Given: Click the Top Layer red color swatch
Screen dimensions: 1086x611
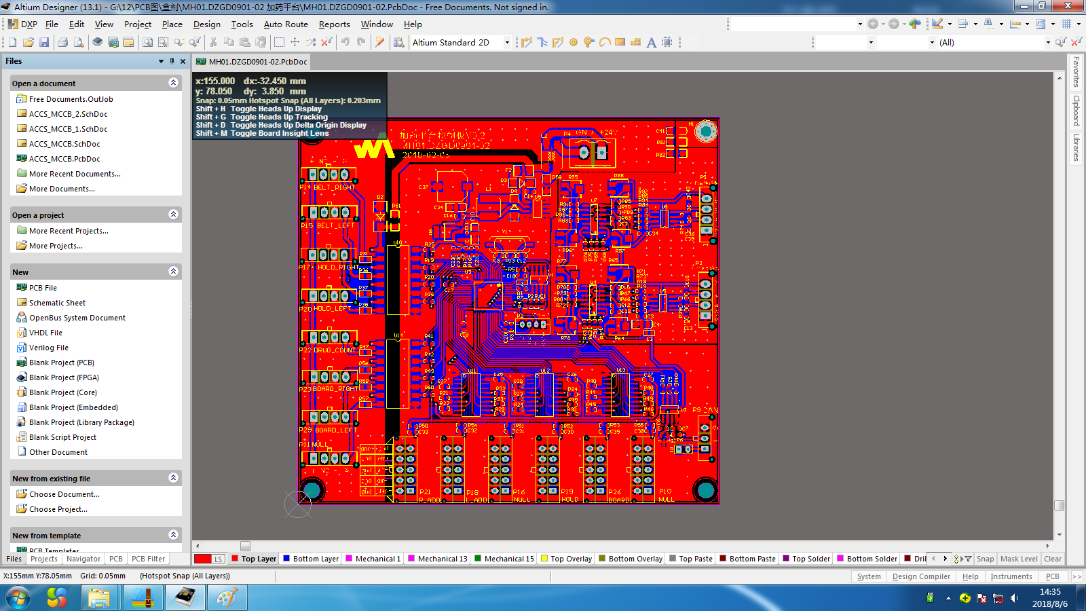Looking at the screenshot, I should coord(235,559).
